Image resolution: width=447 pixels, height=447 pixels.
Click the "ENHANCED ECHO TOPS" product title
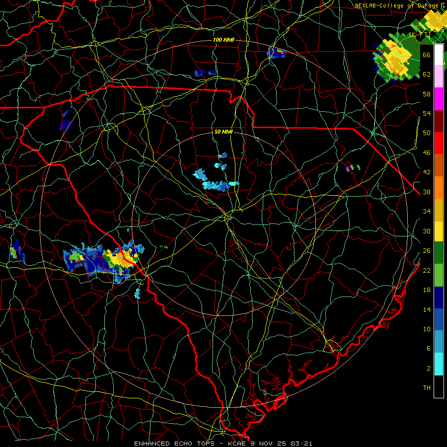coord(174,444)
